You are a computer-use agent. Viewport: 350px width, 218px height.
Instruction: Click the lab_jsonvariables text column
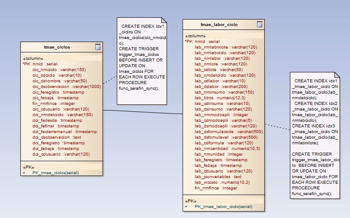pos(218,176)
